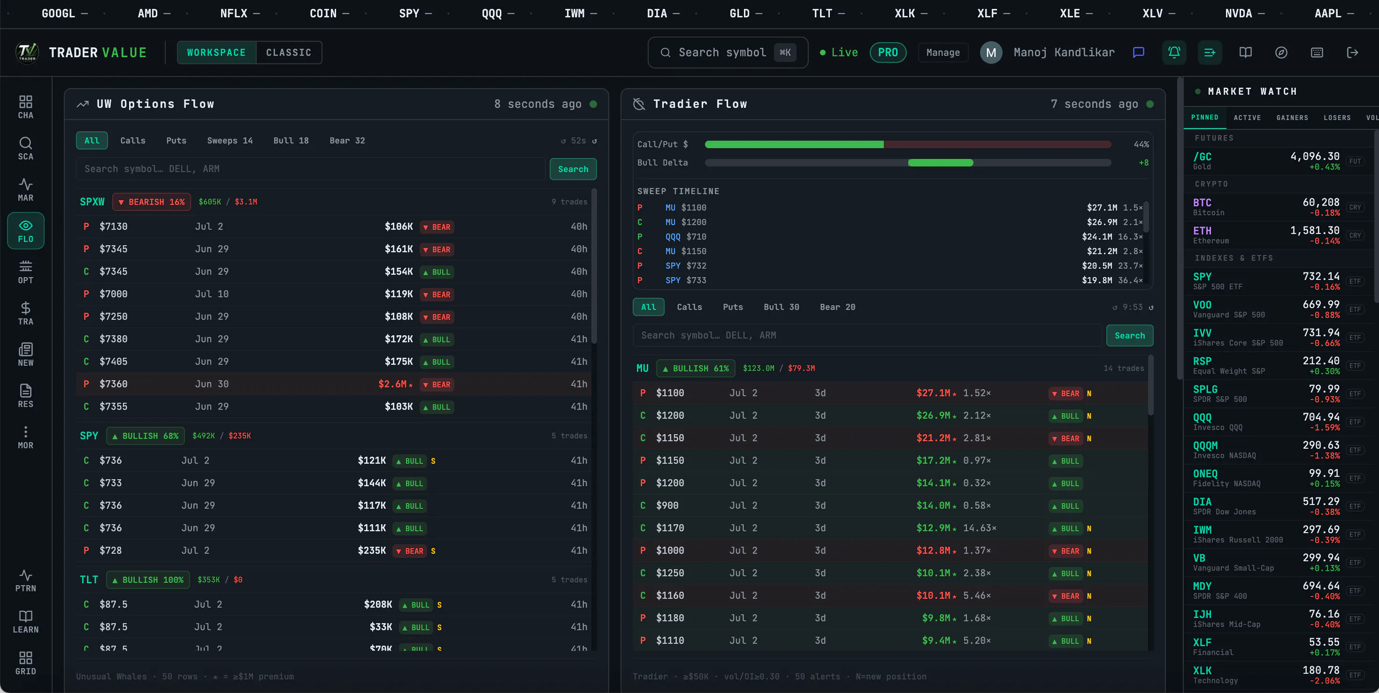Switch to WORKSPACE mode

(216, 53)
